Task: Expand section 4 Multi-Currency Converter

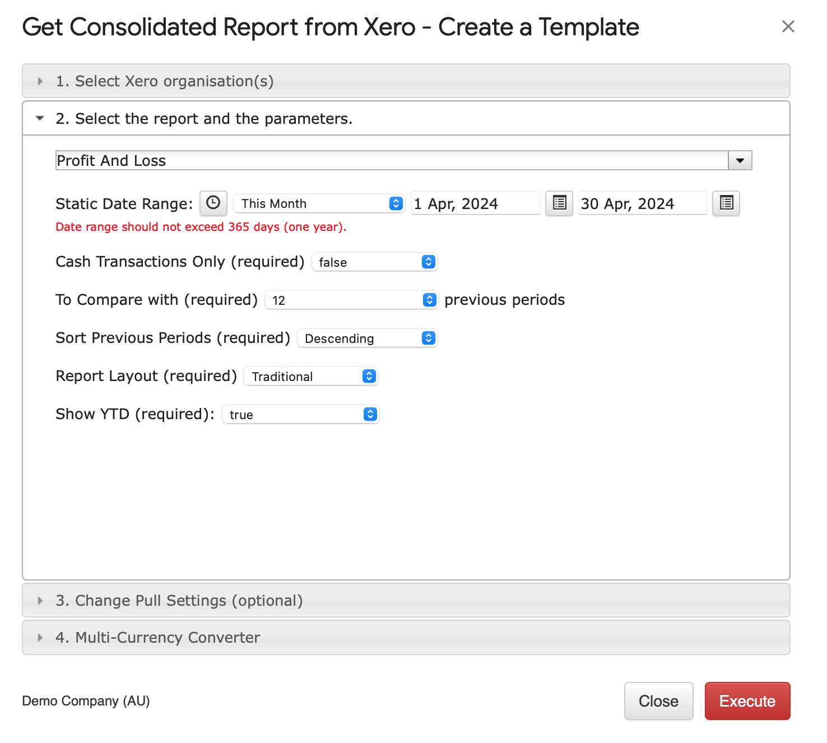Action: [x=406, y=637]
